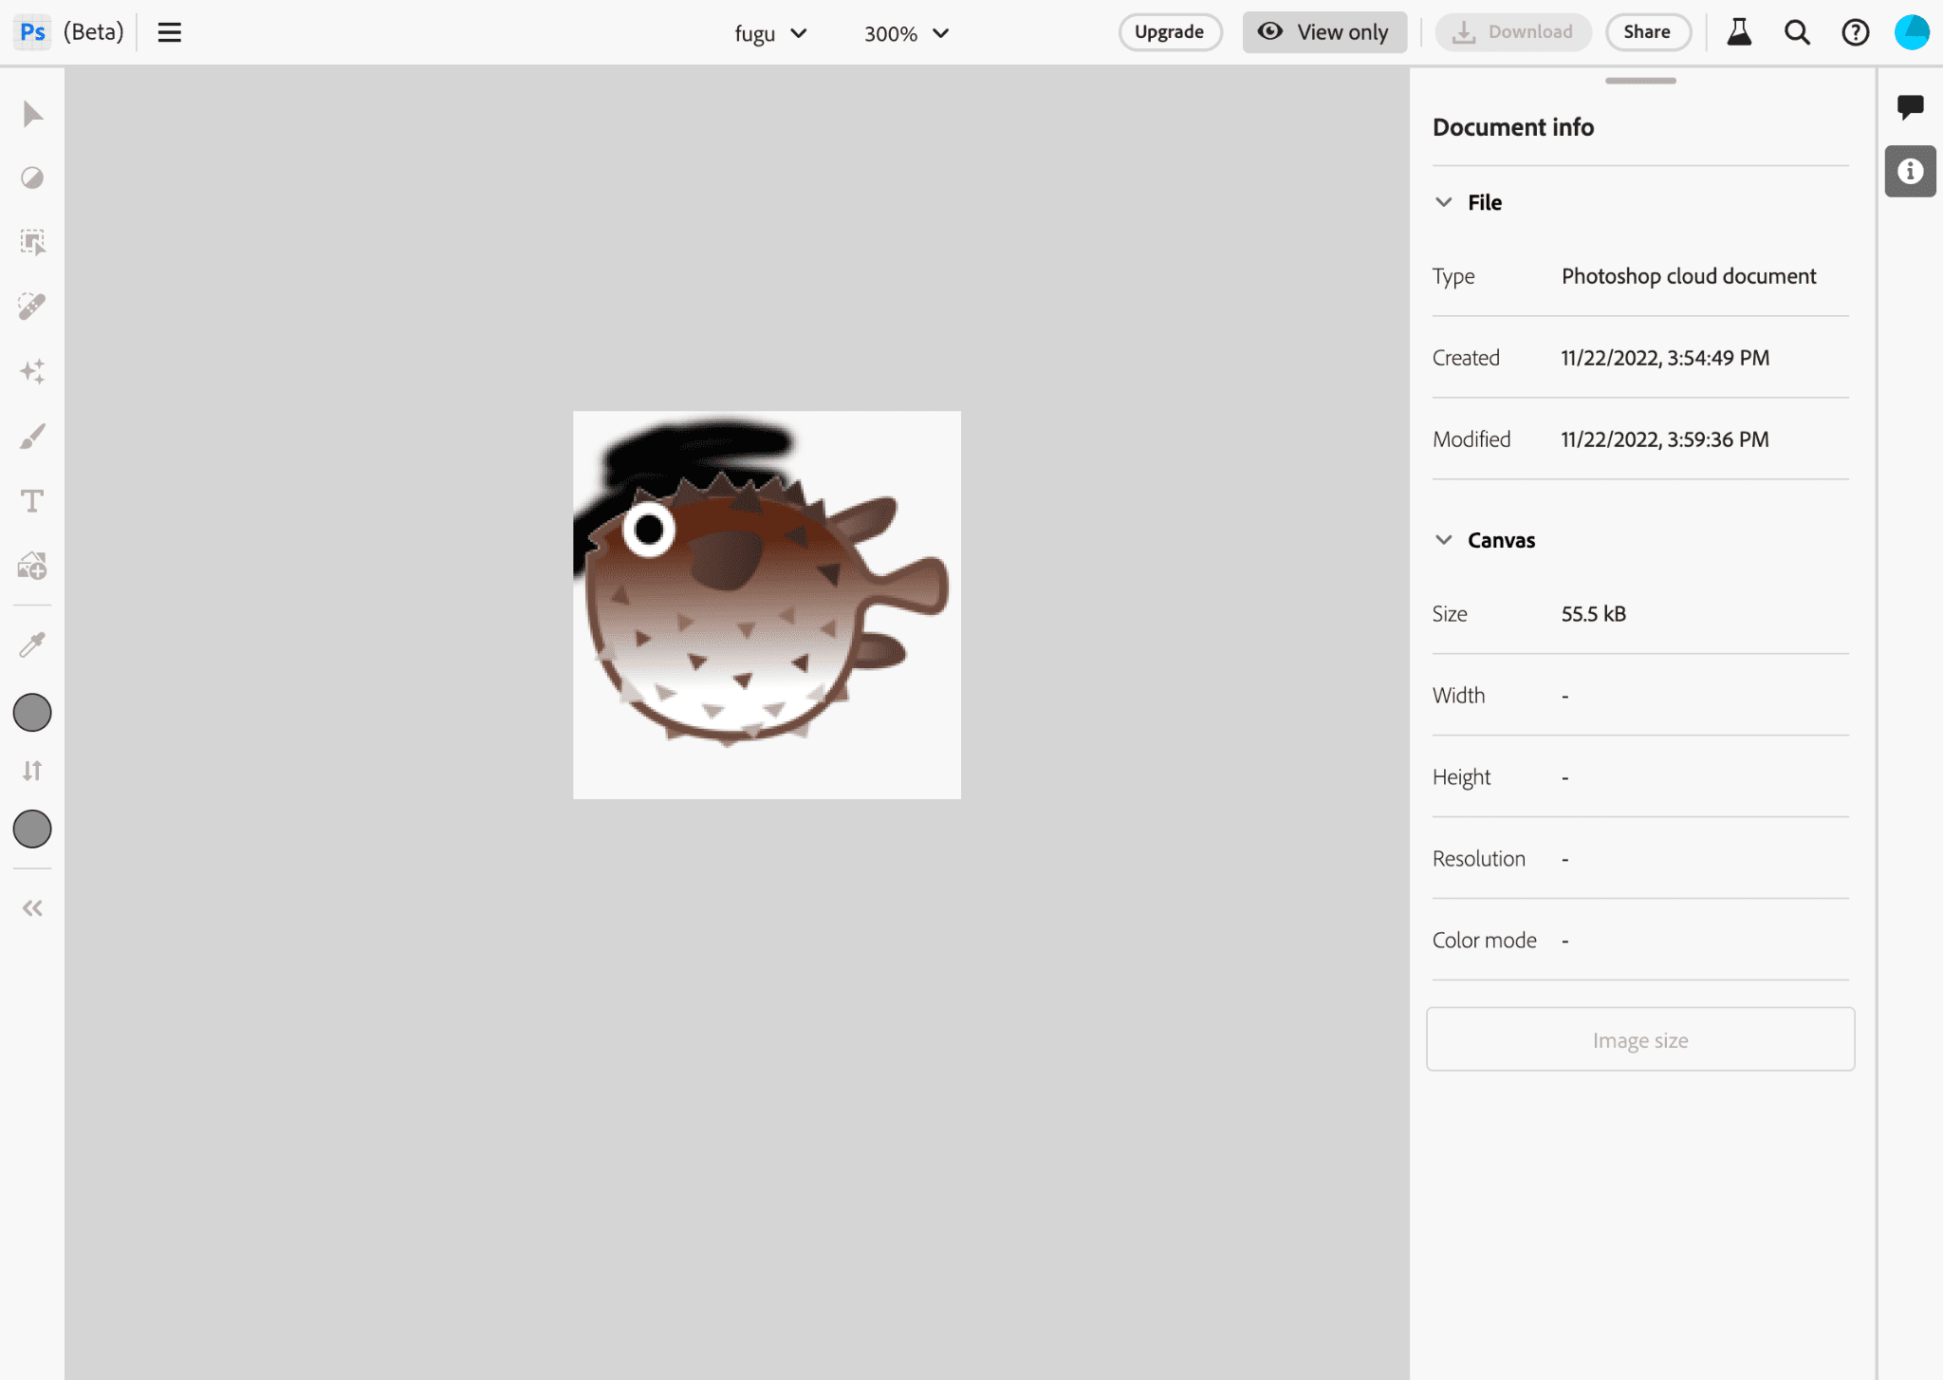Open the Search panel
1943x1380 pixels.
coord(1798,33)
